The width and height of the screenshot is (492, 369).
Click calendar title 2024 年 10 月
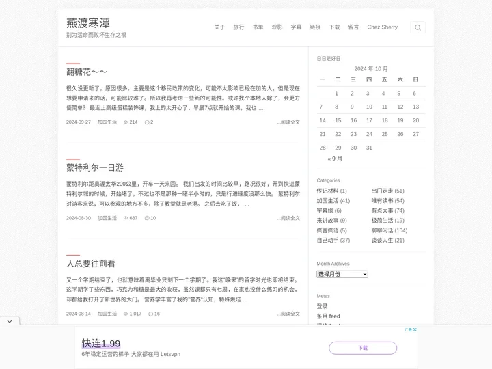(x=371, y=69)
